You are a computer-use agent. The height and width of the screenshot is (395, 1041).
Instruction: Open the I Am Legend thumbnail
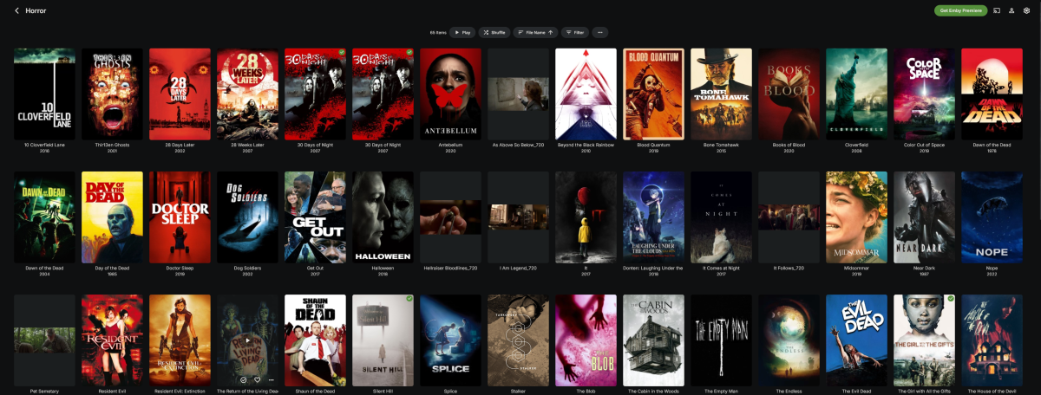click(518, 217)
